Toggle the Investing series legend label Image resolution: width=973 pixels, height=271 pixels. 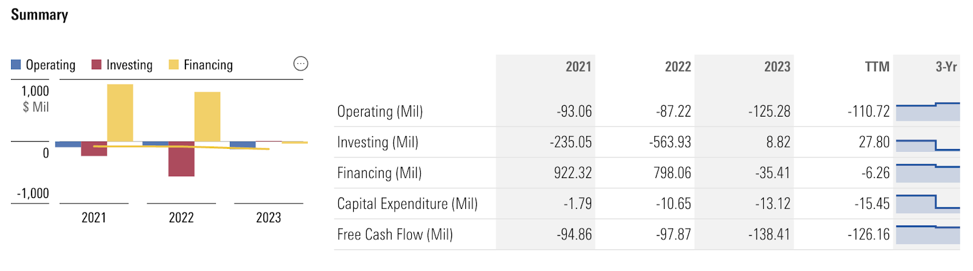click(129, 65)
